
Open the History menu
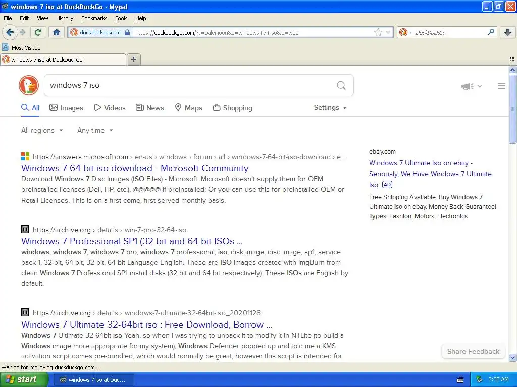coord(64,18)
